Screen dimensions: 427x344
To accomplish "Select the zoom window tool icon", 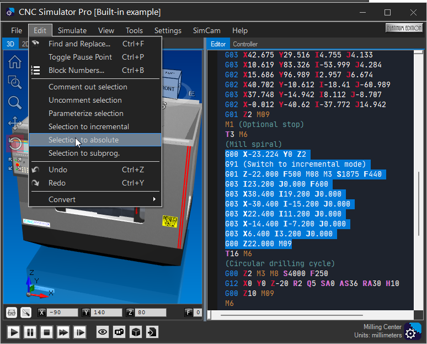I will [x=15, y=82].
